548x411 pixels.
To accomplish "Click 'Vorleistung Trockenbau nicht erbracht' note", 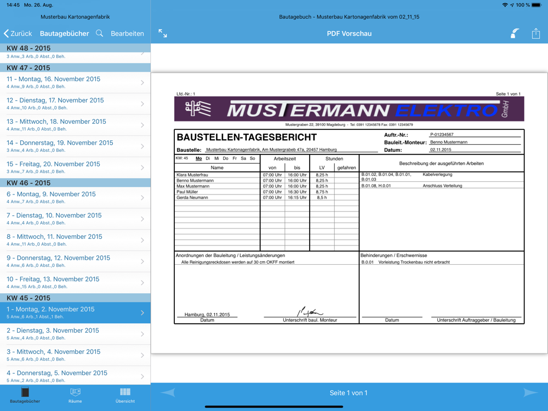I will (x=414, y=262).
